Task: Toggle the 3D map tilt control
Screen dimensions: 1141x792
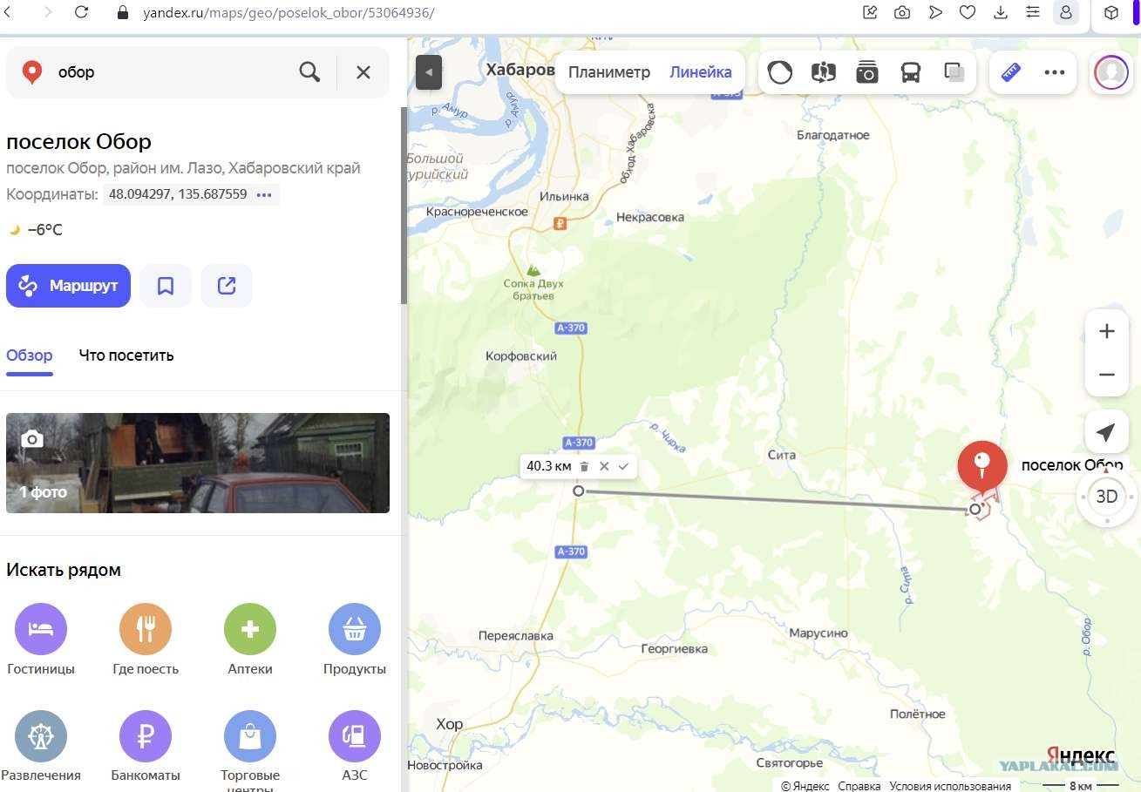Action: click(1107, 497)
